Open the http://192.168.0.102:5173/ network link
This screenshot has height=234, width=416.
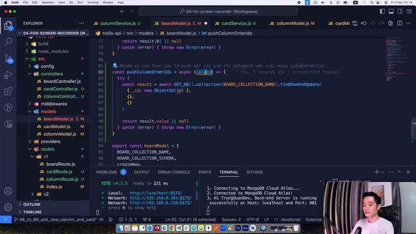tap(161, 198)
